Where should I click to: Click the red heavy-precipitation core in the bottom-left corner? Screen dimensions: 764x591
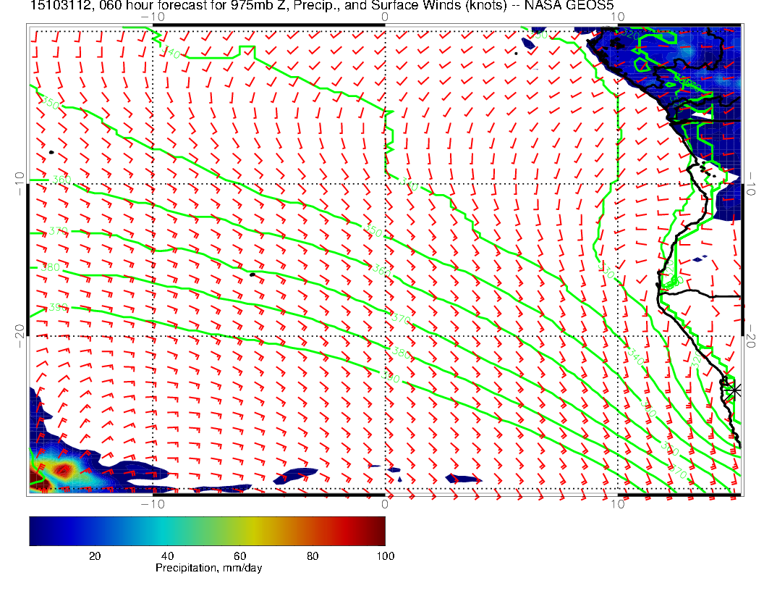tap(64, 471)
